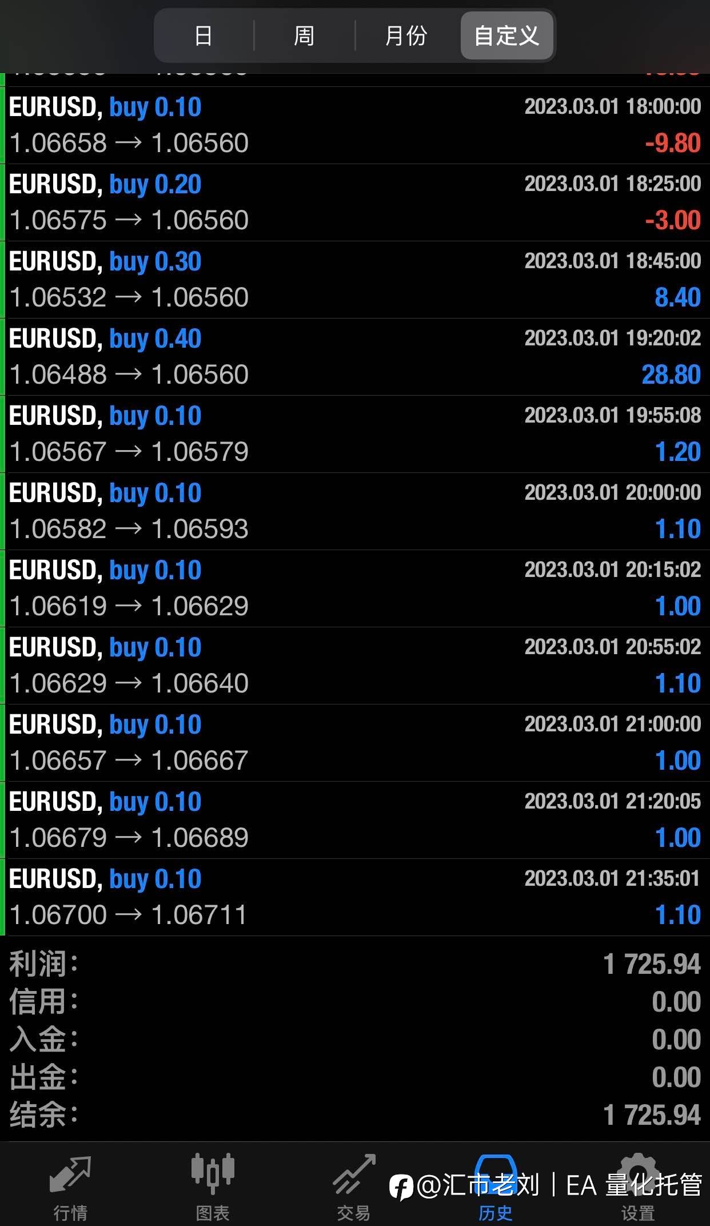Tap the trade dated 2023.03.01 21:00:00

354,743
